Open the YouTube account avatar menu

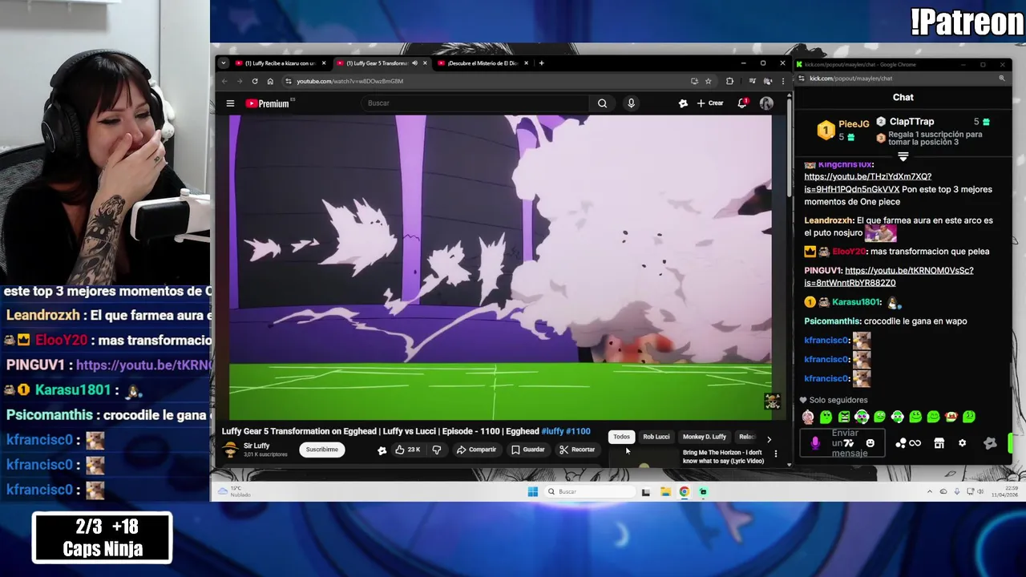click(766, 103)
